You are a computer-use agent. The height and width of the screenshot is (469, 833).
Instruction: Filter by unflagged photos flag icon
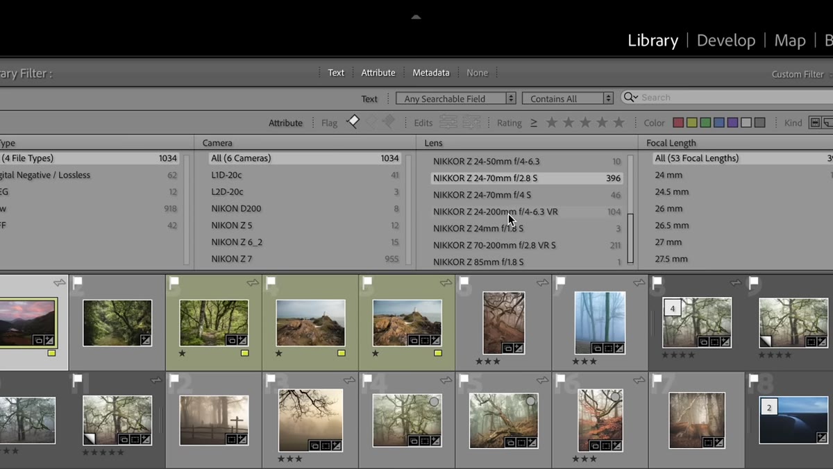click(371, 122)
